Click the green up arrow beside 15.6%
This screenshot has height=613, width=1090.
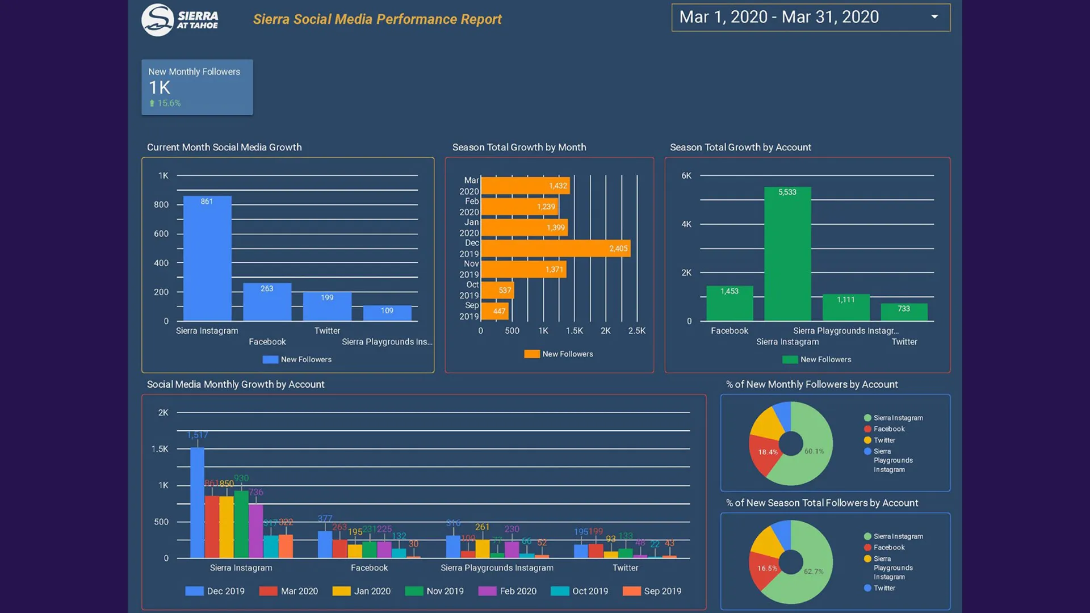[152, 103]
